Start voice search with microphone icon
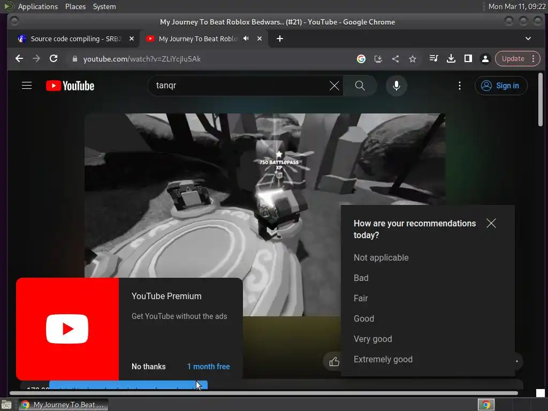Image resolution: width=548 pixels, height=411 pixels. coord(397,86)
